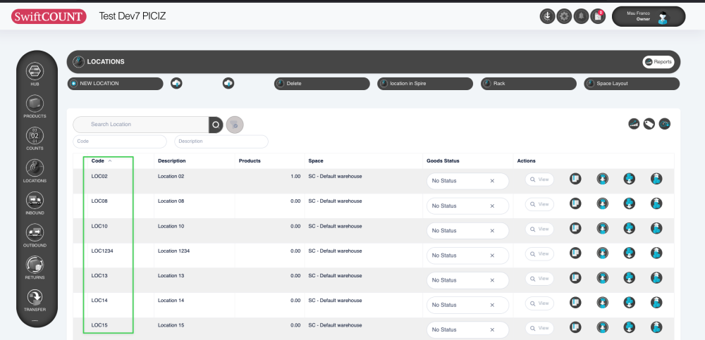Click the Products column header
705x340 pixels.
point(250,160)
